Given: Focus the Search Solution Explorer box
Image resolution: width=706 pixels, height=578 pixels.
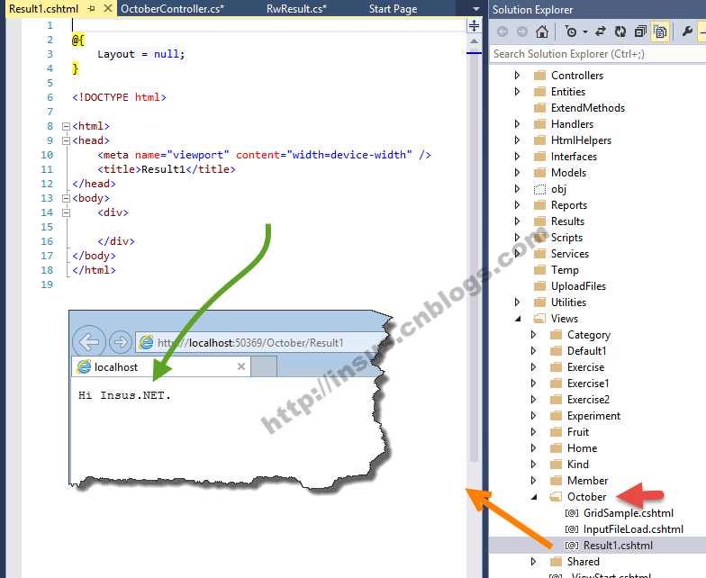Looking at the screenshot, I should (597, 54).
